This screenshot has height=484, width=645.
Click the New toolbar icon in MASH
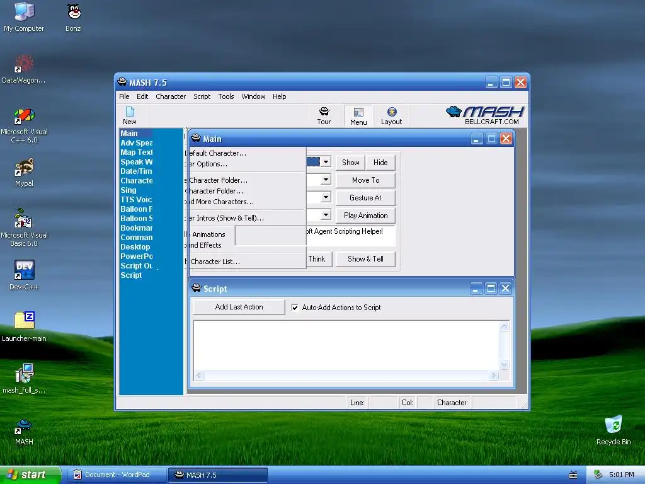130,116
